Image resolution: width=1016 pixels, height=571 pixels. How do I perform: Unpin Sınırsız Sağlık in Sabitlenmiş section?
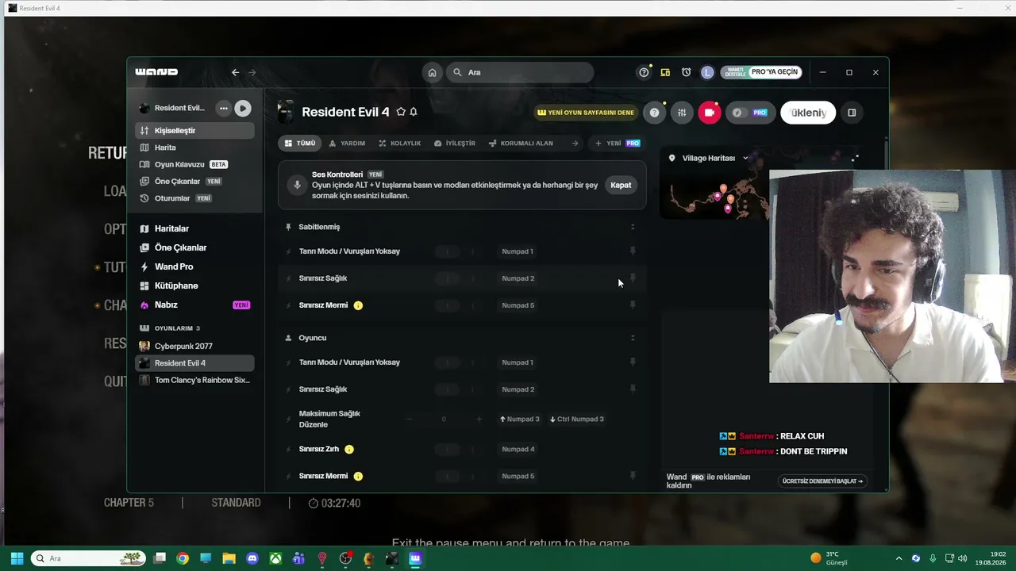[x=633, y=278]
